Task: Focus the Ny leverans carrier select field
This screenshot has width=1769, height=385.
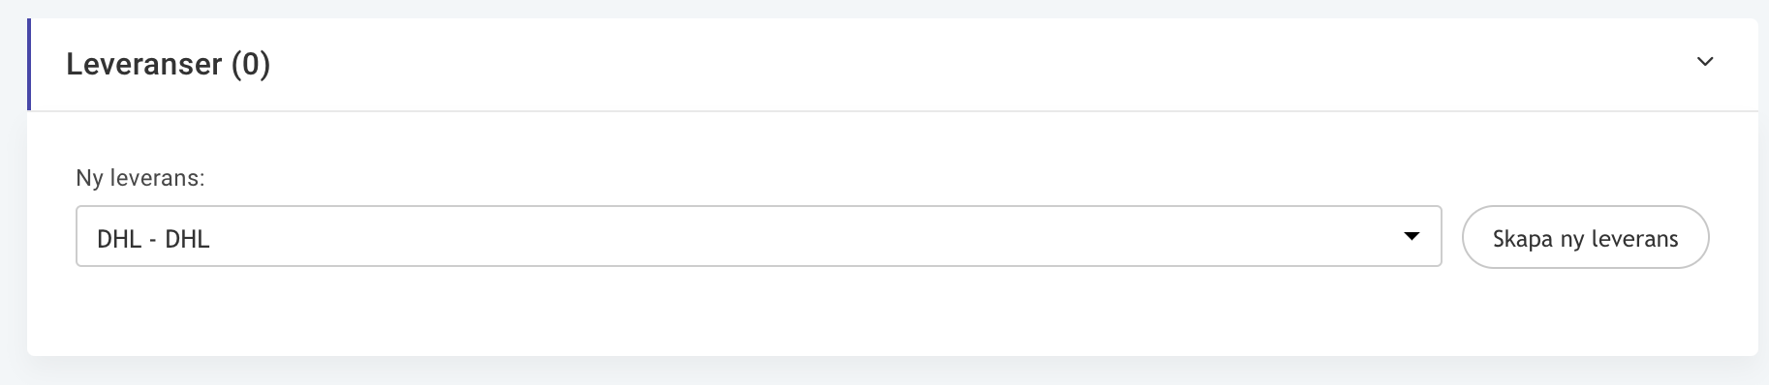Action: coord(759,236)
